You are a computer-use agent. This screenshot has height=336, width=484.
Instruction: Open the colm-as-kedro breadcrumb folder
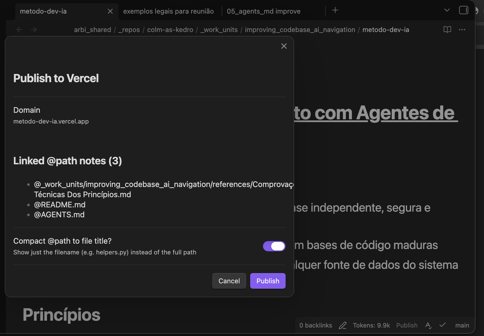(170, 30)
